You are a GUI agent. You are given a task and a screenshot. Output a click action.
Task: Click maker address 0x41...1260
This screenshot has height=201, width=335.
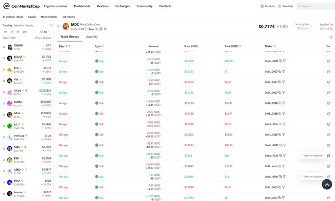click(271, 135)
